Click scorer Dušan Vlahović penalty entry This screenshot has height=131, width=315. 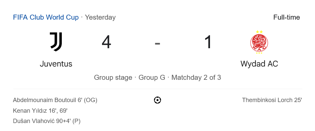pyautogui.click(x=47, y=121)
